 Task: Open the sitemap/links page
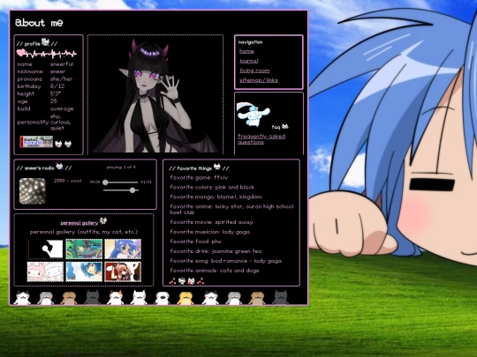[259, 80]
